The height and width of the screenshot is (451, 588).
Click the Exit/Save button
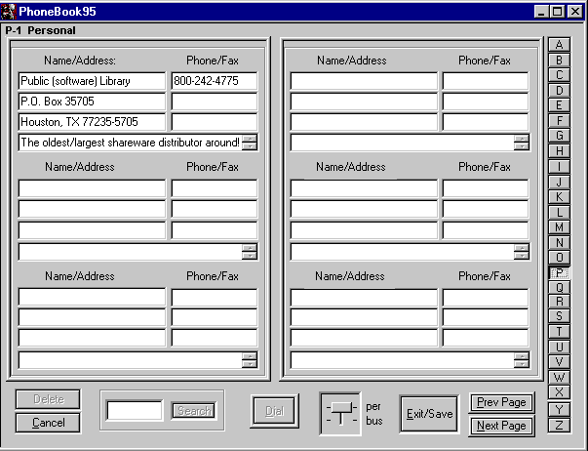(x=429, y=414)
